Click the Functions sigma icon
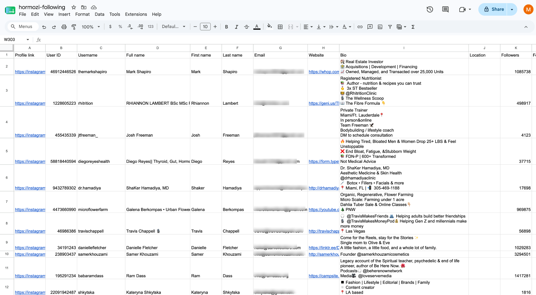This screenshot has width=536, height=295. (x=413, y=27)
